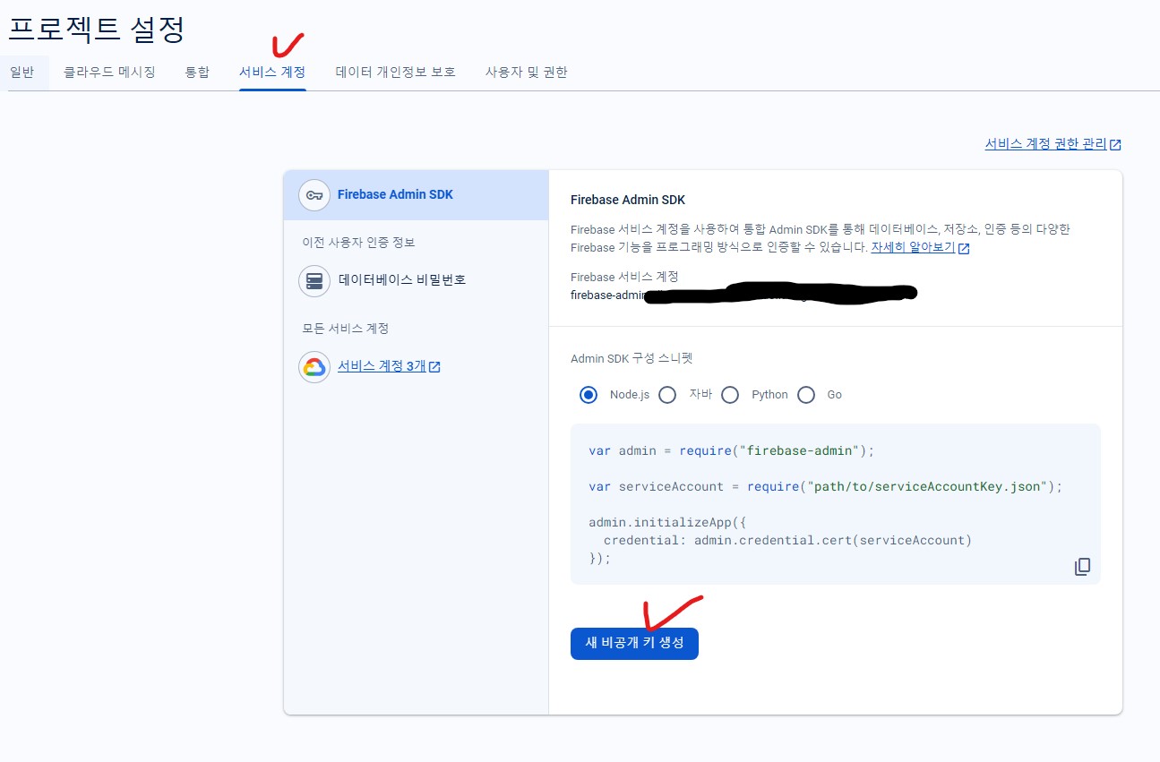Select the Node.js radio button

click(x=589, y=395)
